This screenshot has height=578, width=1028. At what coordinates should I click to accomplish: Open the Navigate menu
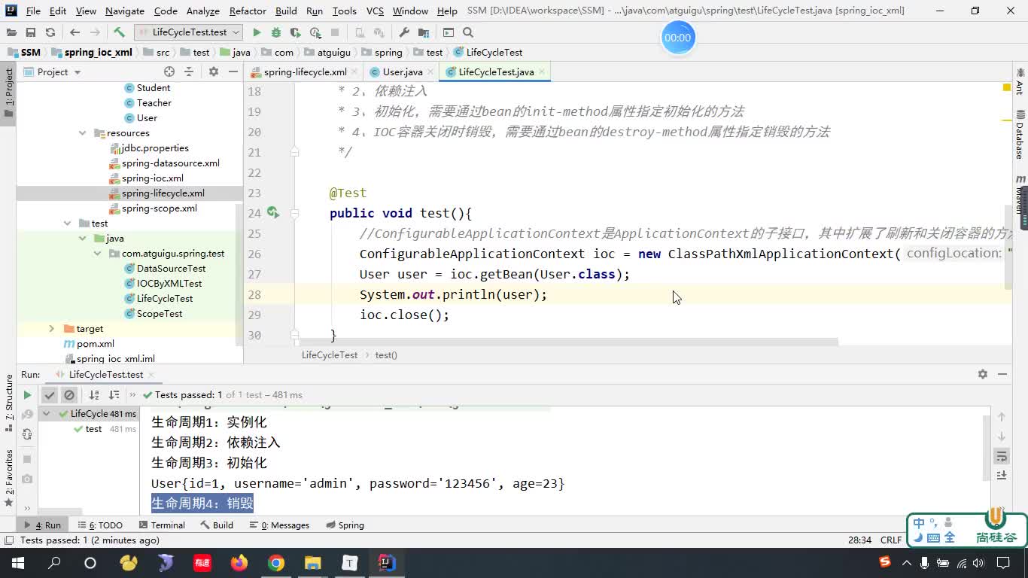(125, 11)
